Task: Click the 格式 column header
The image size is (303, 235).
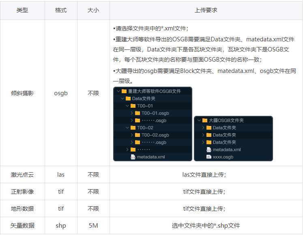Action: pos(61,10)
